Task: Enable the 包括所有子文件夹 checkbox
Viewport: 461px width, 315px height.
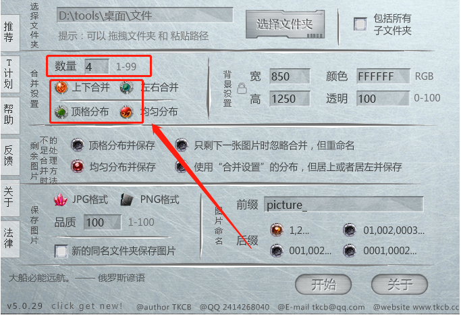Action: click(360, 24)
